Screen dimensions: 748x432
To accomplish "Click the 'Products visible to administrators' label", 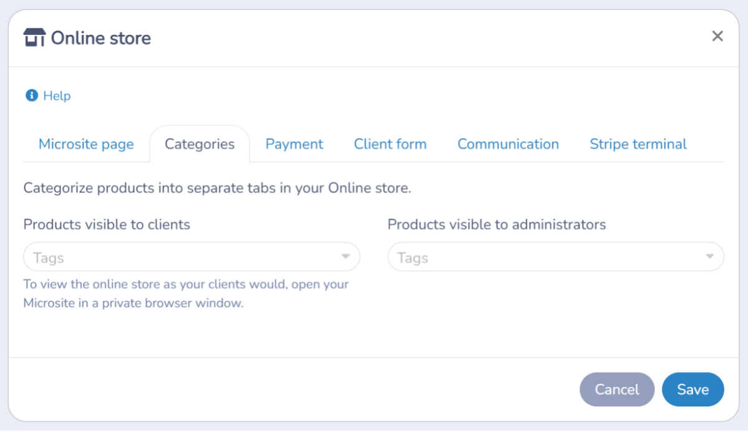I will [x=497, y=224].
